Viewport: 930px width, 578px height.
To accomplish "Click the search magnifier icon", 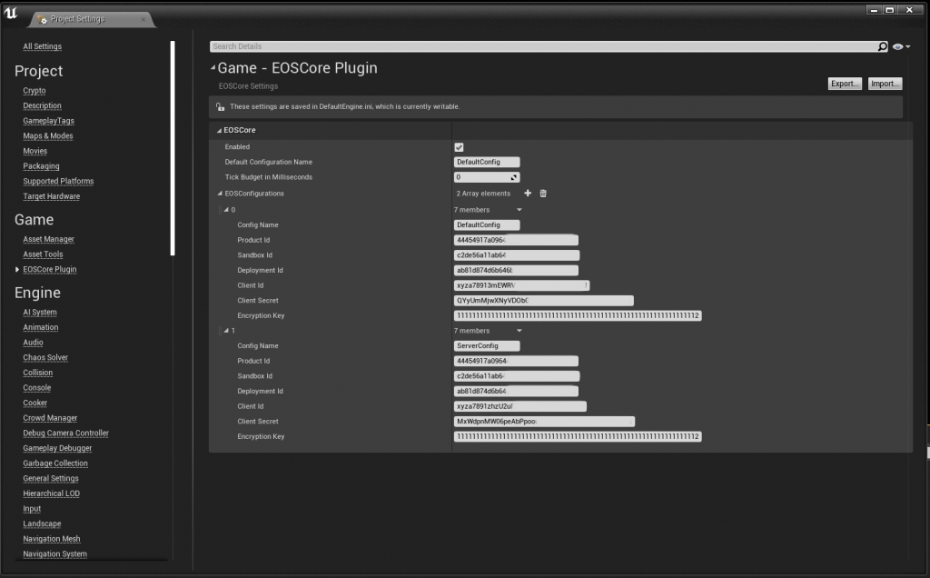I will pyautogui.click(x=882, y=46).
